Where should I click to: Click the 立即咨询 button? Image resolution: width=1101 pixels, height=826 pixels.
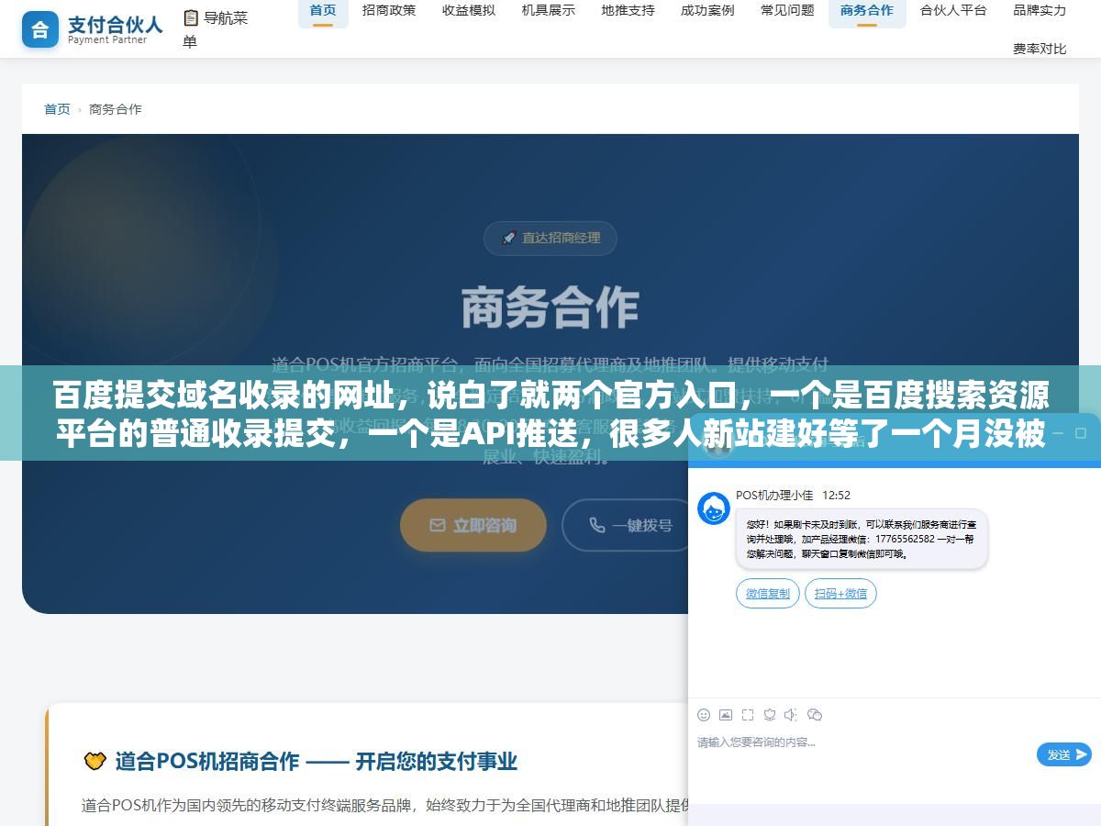(473, 525)
